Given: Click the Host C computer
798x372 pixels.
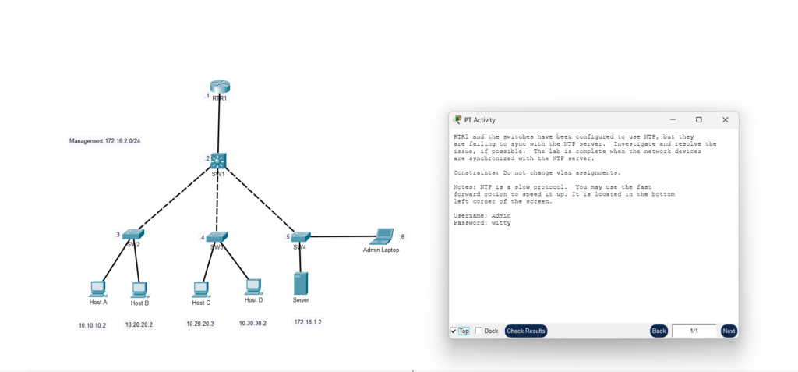Looking at the screenshot, I should [x=200, y=289].
